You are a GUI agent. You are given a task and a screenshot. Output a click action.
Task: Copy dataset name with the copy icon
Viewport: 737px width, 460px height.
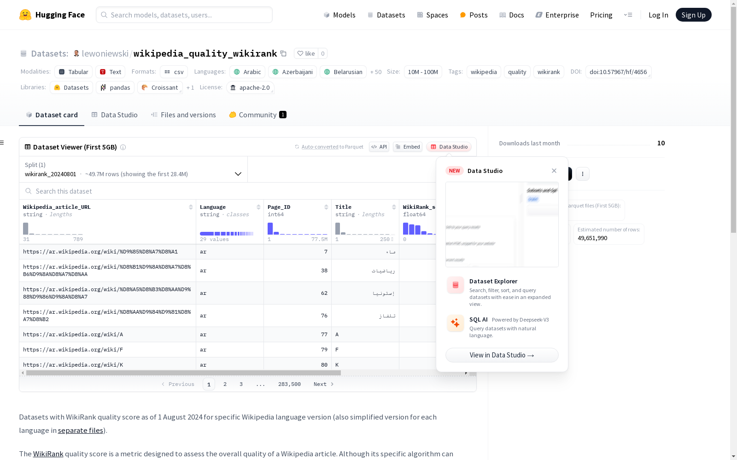coord(284,53)
